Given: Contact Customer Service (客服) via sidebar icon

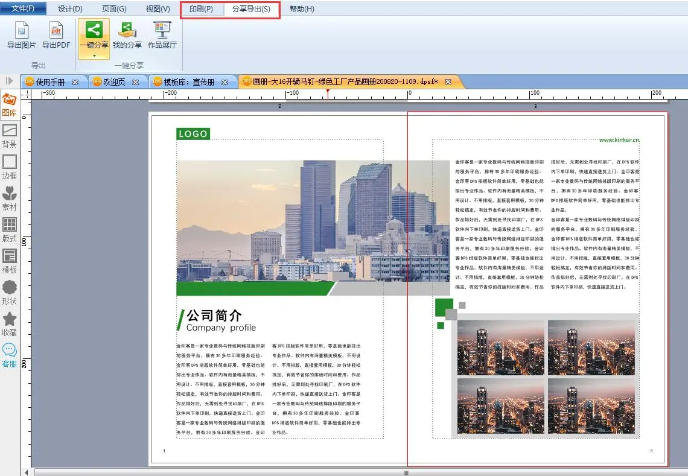Looking at the screenshot, I should pyautogui.click(x=10, y=356).
